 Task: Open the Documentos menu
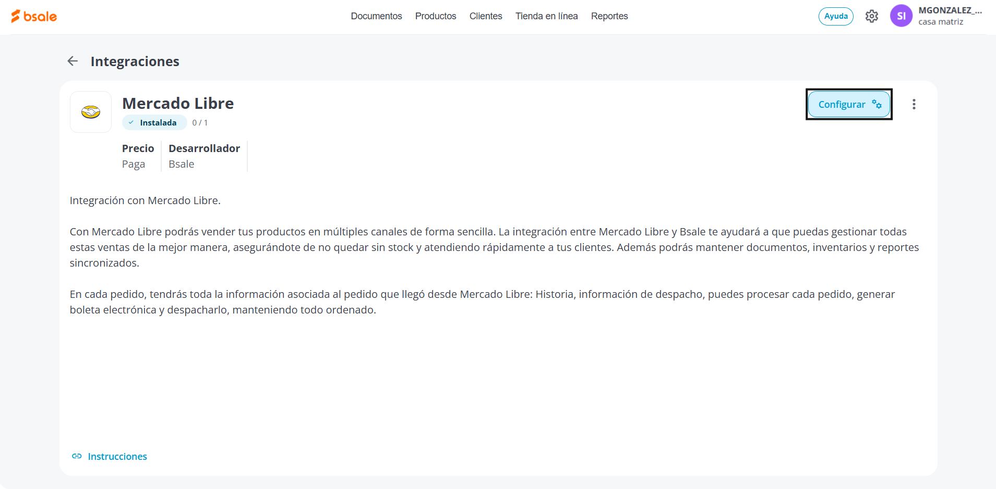coord(376,16)
